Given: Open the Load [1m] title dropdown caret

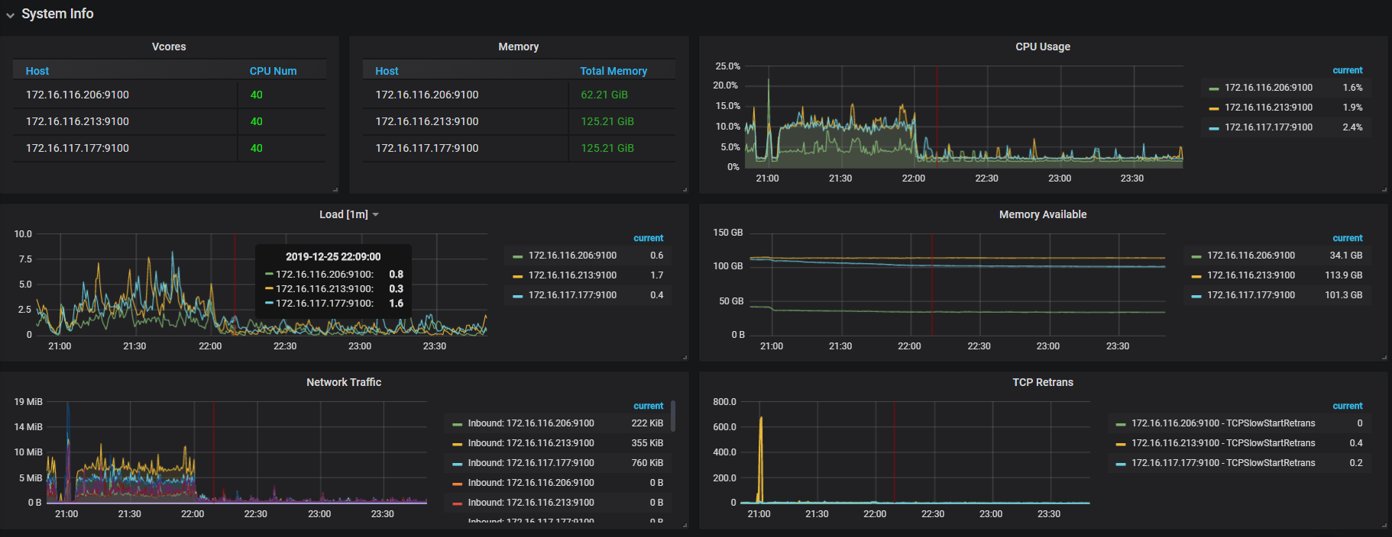Looking at the screenshot, I should [x=376, y=215].
